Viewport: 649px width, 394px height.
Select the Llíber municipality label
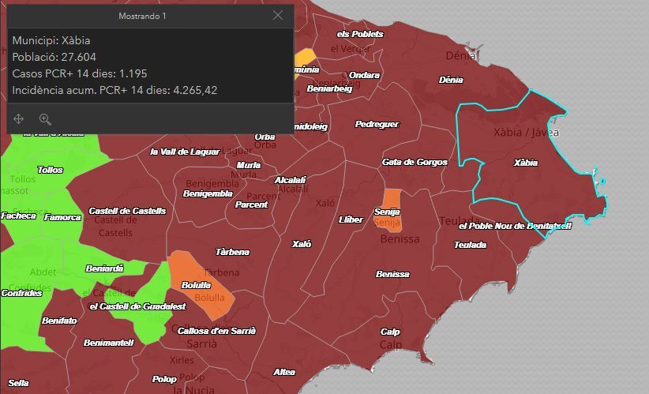pos(351,220)
